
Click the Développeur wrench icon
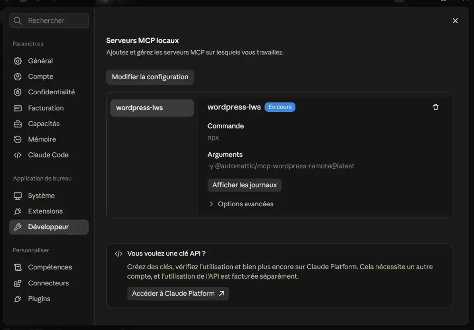pos(18,227)
